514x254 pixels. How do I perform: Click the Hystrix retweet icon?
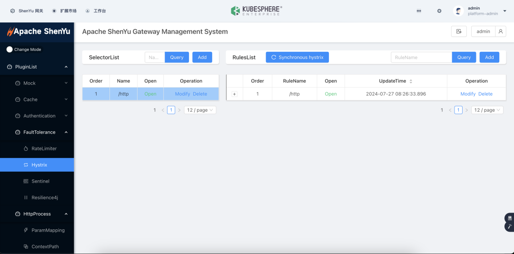[x=26, y=165]
